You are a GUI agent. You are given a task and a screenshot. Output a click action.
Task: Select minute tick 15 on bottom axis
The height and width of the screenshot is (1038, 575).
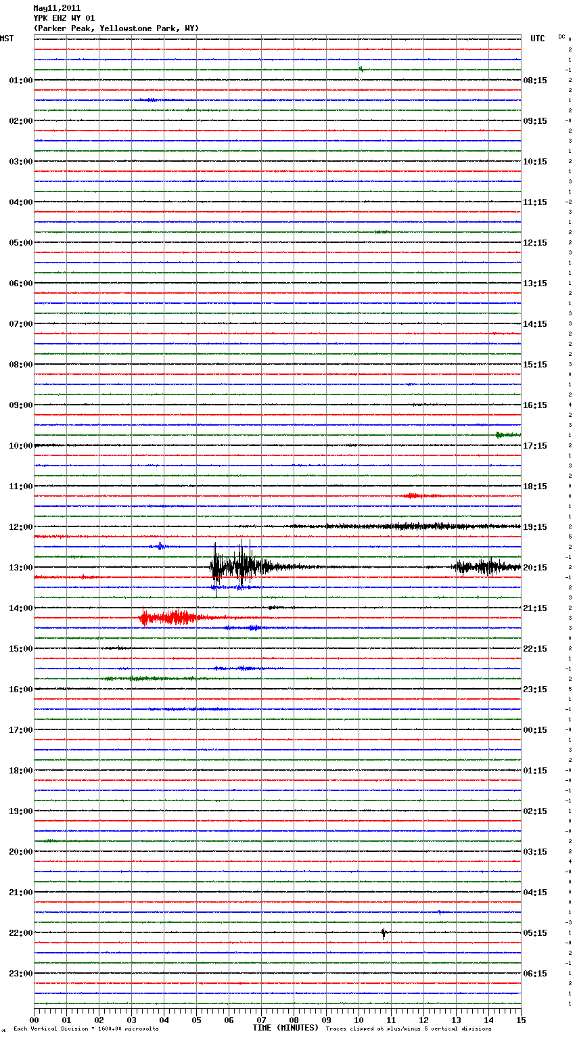(x=521, y=1020)
